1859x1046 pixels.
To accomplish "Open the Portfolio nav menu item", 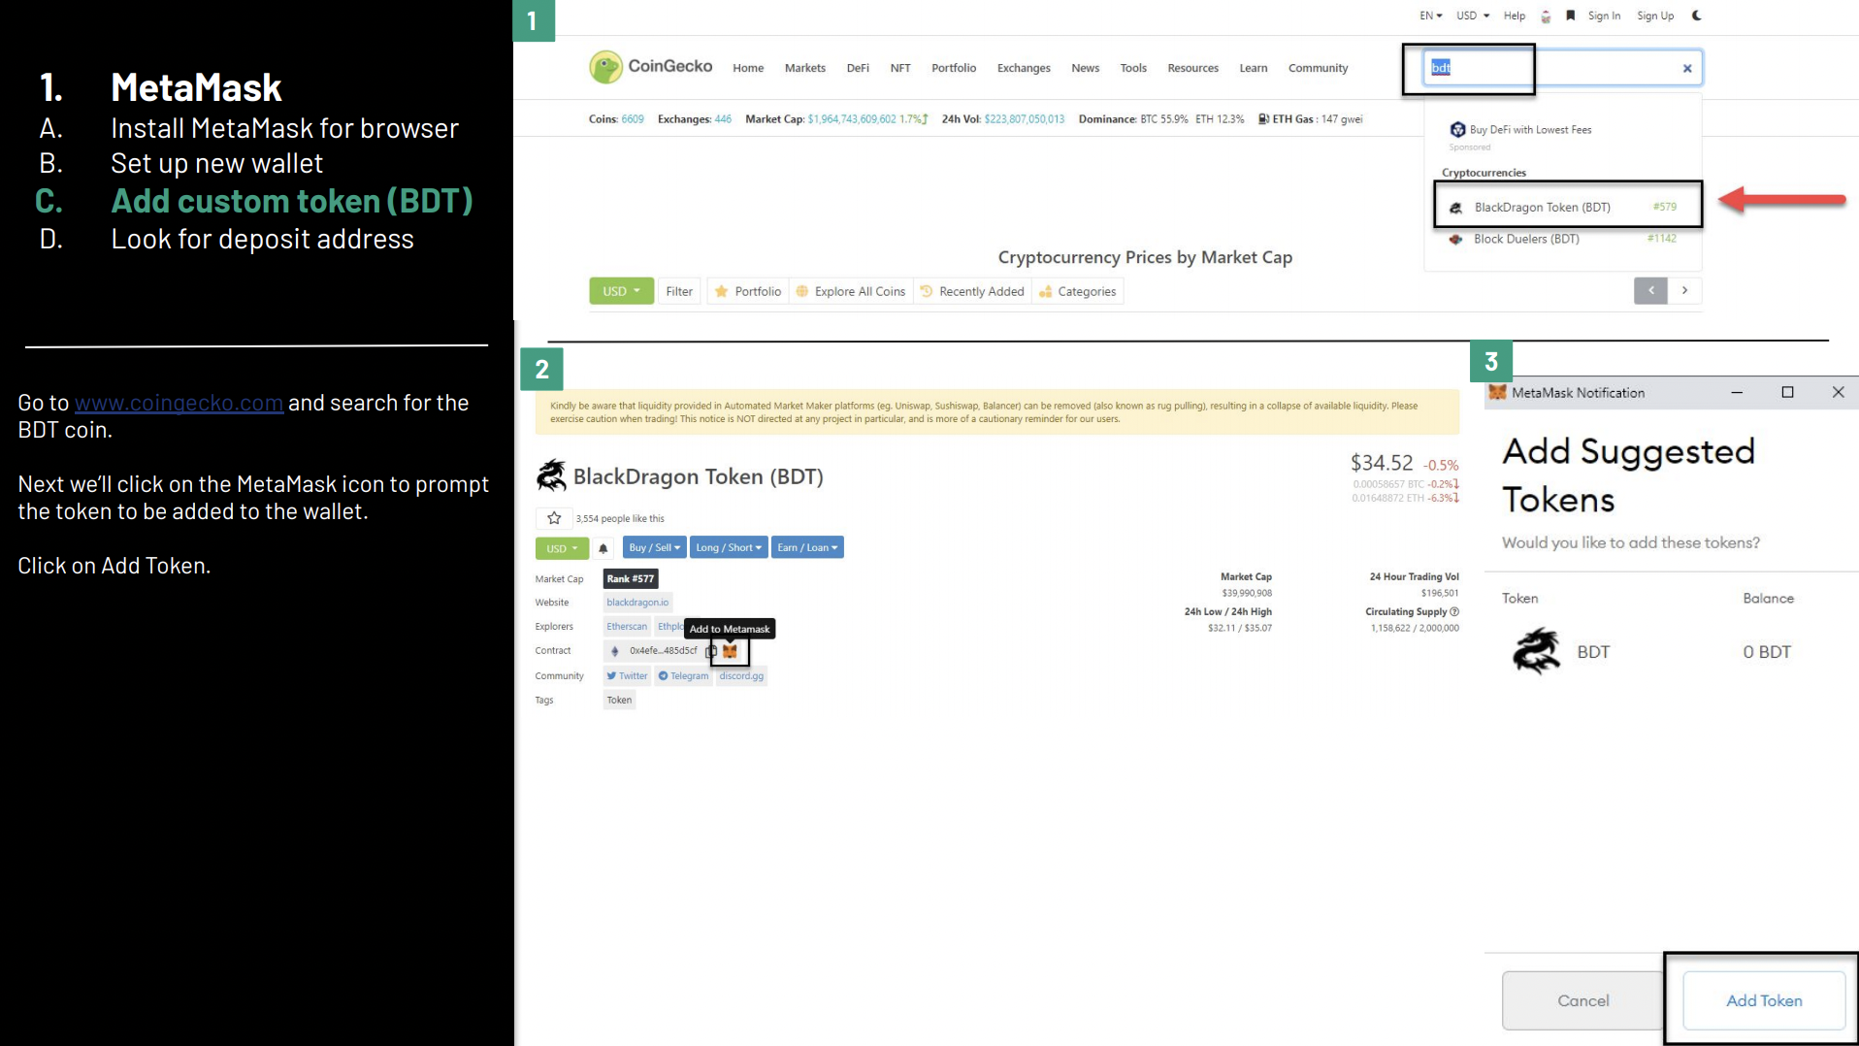I will pos(954,68).
